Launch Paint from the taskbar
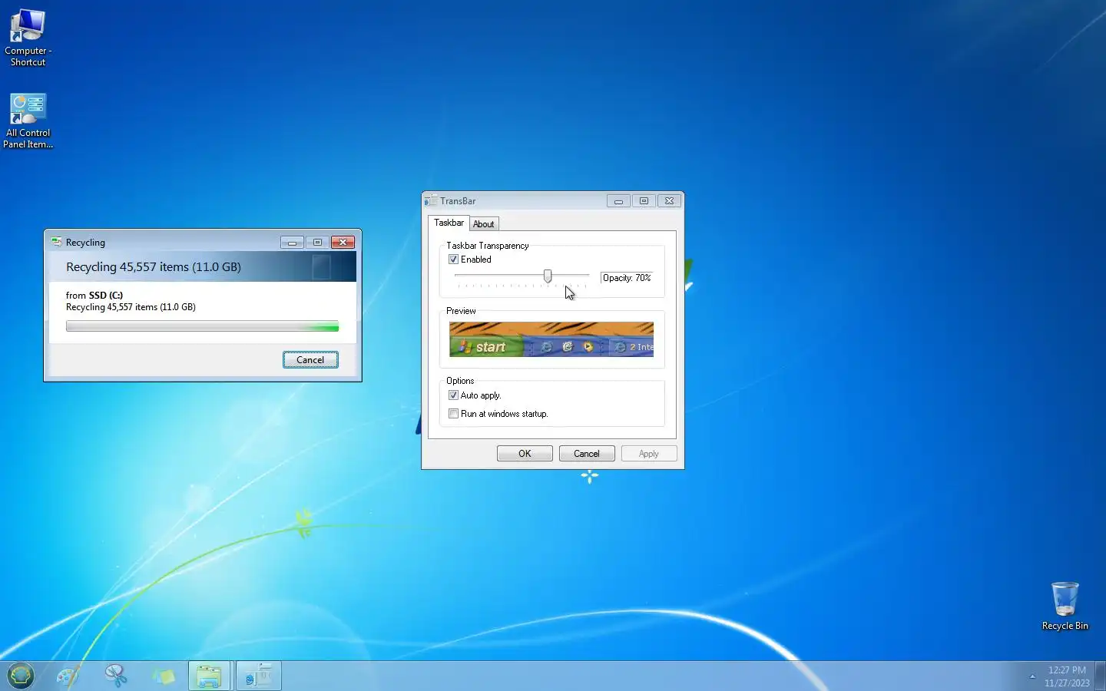 click(x=68, y=676)
